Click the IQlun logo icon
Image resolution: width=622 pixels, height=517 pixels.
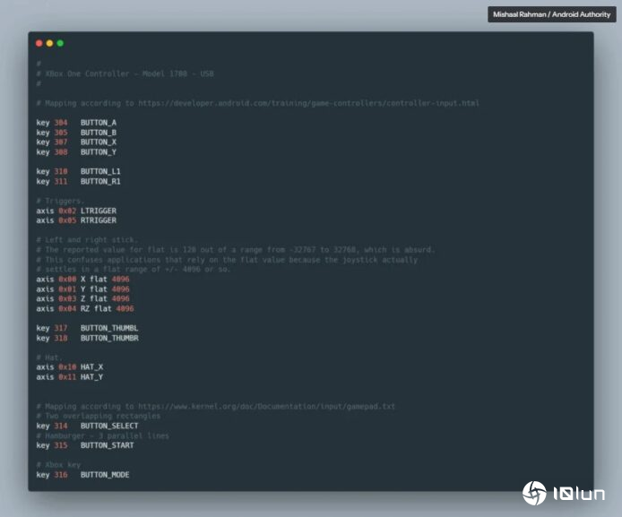535,492
